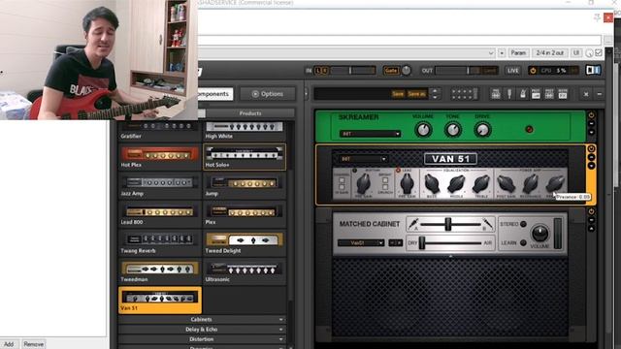This screenshot has width=621, height=349.
Task: Toggle the Matched Cabinet Learn switch
Action: [523, 242]
